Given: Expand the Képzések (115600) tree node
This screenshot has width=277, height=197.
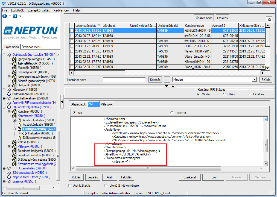Looking at the screenshot, I should pos(4,90).
